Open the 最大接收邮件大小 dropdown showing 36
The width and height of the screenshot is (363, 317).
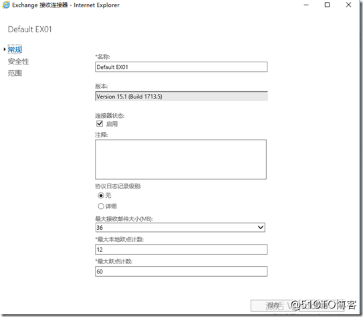pos(180,227)
